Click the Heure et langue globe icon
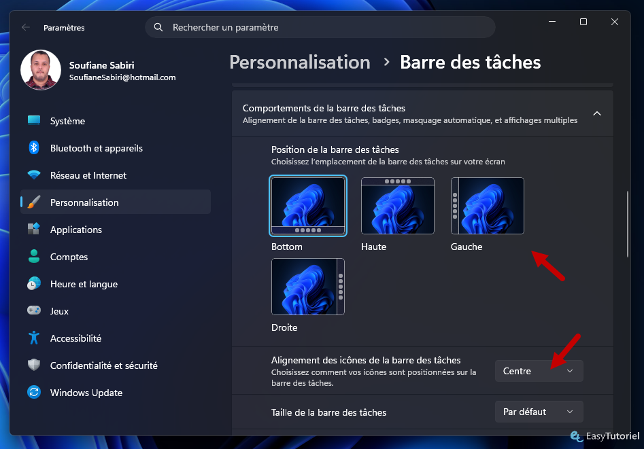Screen dimensions: 644x449 click(x=34, y=283)
